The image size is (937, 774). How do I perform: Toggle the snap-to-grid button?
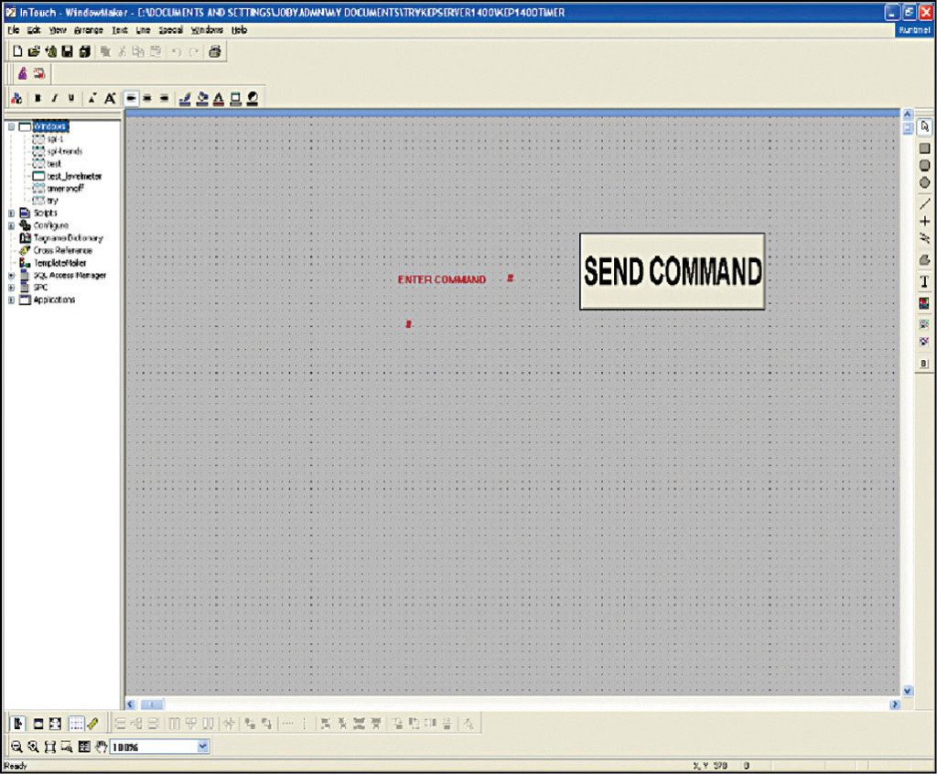pos(77,724)
